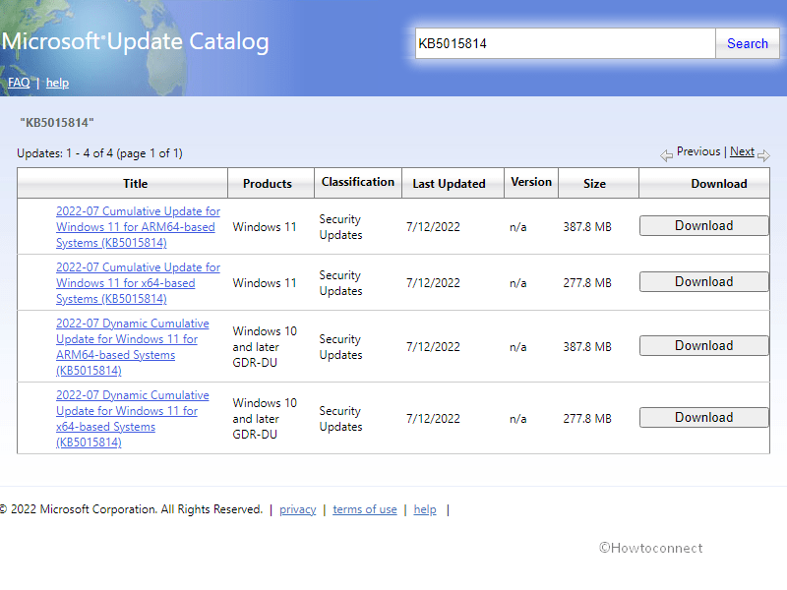The width and height of the screenshot is (787, 590).
Task: Click the Next page link
Action: 742,151
